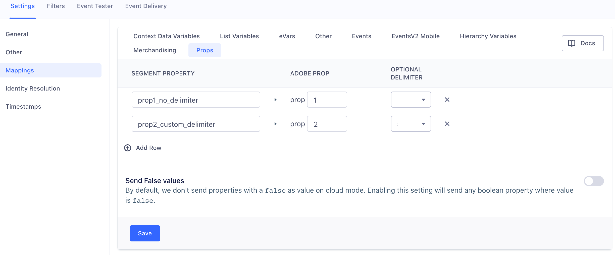
Task: Switch to the eVars mappings tab
Action: point(287,36)
